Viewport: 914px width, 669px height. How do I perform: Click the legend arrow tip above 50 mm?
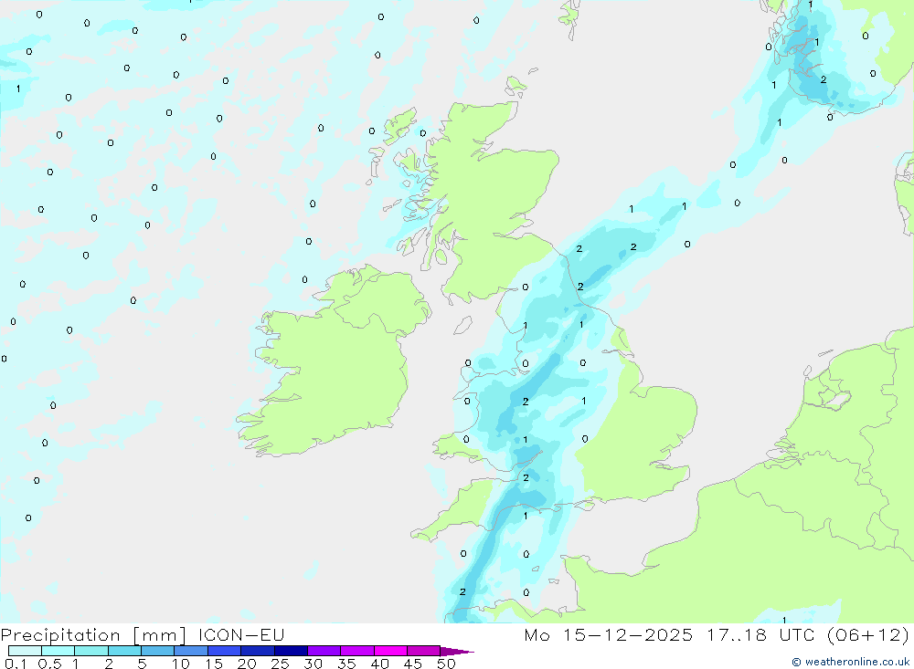pos(456,651)
